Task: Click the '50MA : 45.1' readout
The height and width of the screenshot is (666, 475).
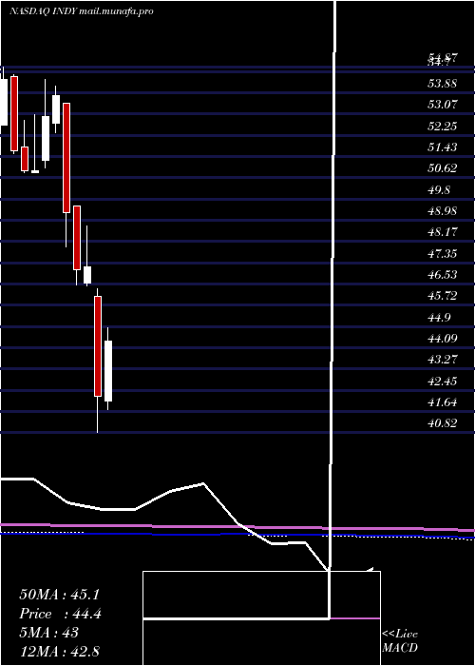Action: (59, 595)
